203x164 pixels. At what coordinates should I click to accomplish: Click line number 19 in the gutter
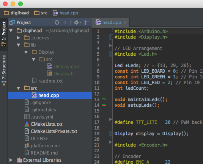(x=97, y=133)
